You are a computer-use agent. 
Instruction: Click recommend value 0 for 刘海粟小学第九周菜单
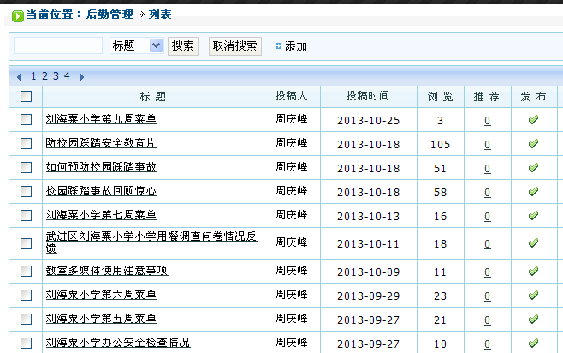pyautogui.click(x=487, y=121)
